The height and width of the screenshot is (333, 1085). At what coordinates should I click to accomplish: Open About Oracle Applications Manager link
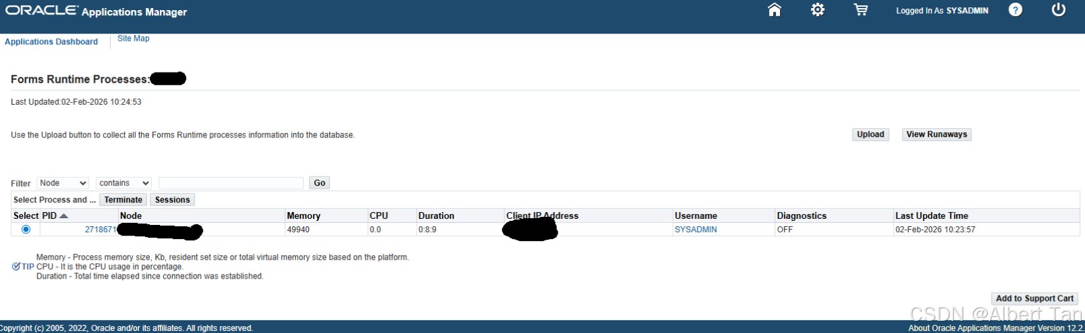point(996,328)
